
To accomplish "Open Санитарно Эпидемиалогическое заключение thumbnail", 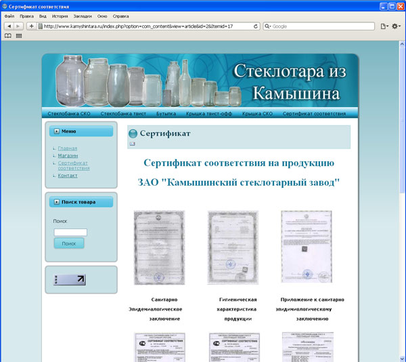I will coord(159,247).
